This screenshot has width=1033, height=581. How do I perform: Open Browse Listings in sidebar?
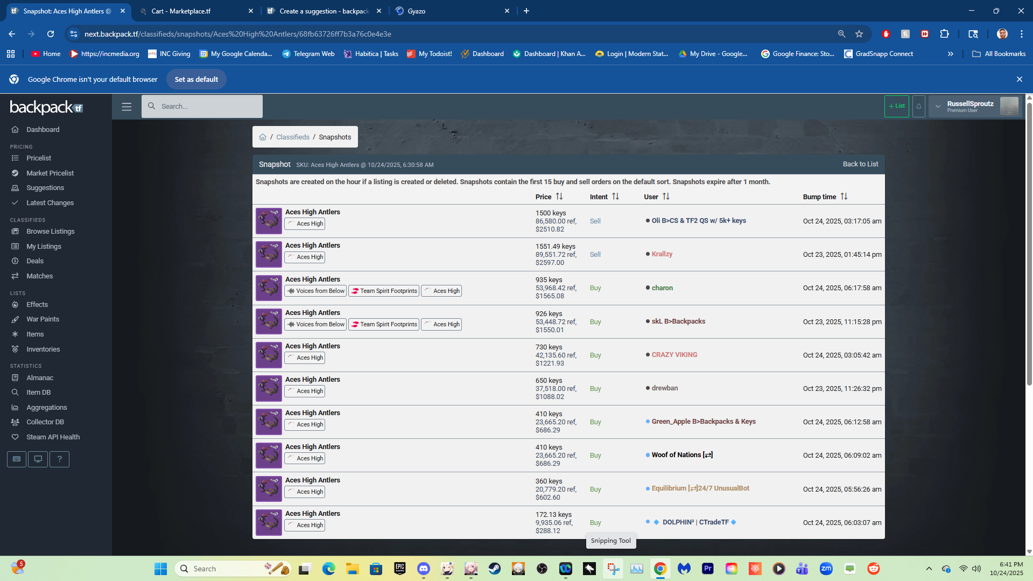pos(51,232)
